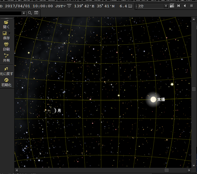Play time backward with reverse button

point(185,6)
